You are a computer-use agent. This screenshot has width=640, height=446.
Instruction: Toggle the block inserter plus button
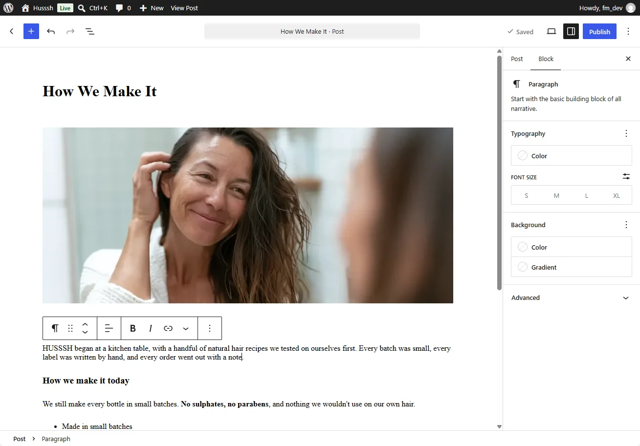point(31,31)
